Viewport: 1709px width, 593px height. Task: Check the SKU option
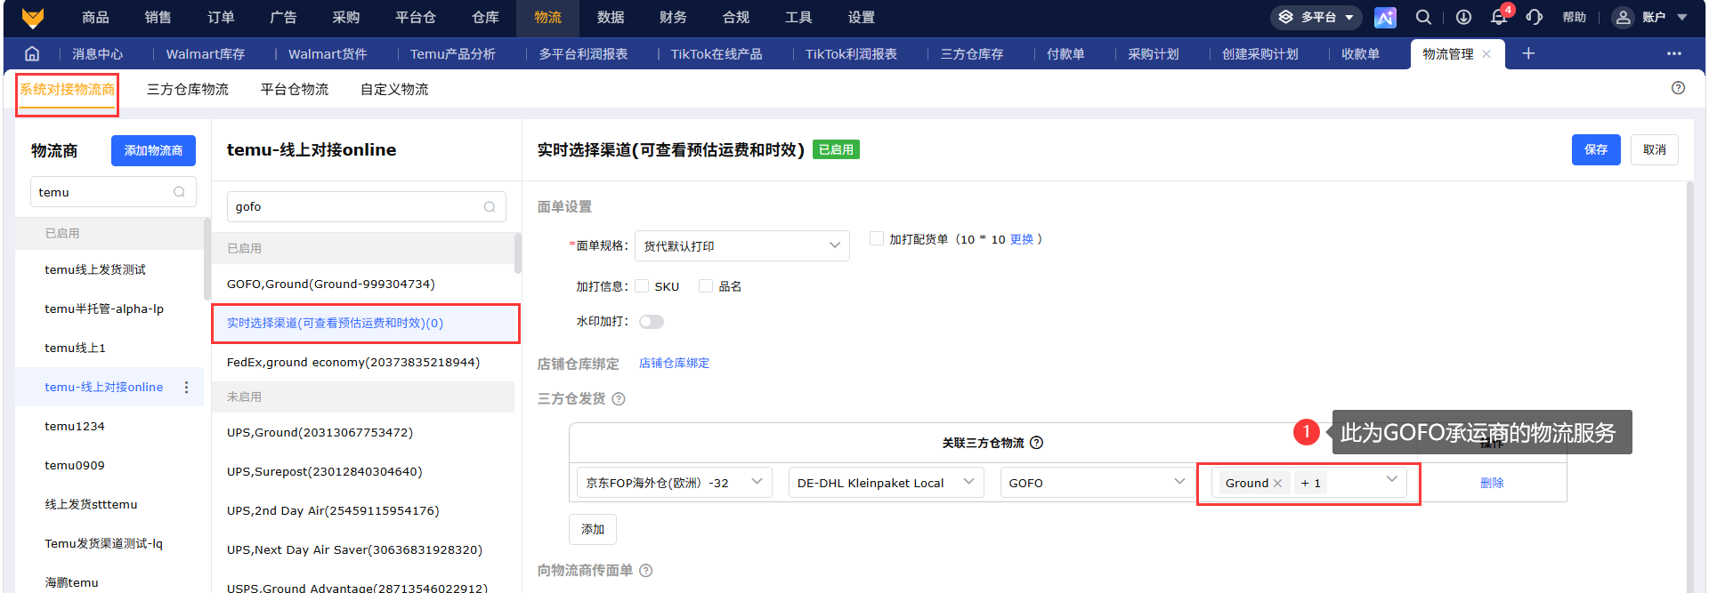pyautogui.click(x=642, y=286)
